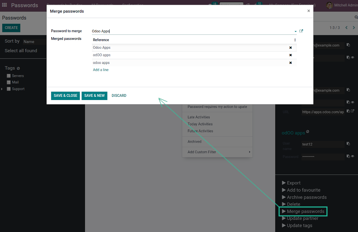358x232 pixels.
Task: Click the Reference column header
Action: click(x=101, y=40)
